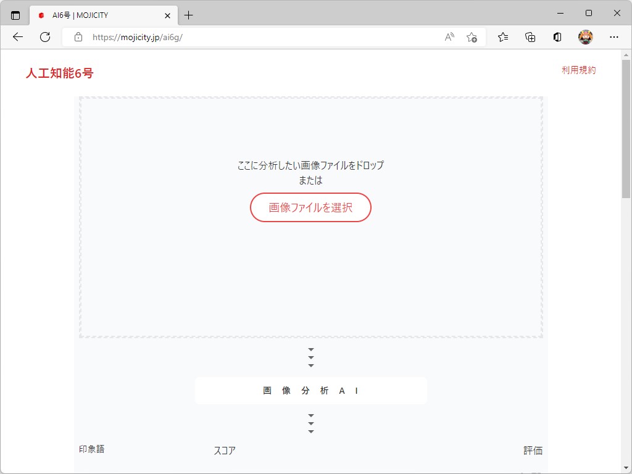Image resolution: width=632 pixels, height=474 pixels.
Task: Click the 人工知能6号 heading
Action: [59, 73]
